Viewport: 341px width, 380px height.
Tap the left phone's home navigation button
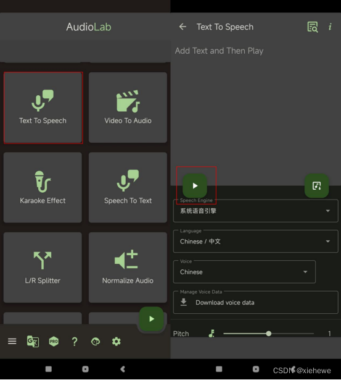click(x=85, y=369)
